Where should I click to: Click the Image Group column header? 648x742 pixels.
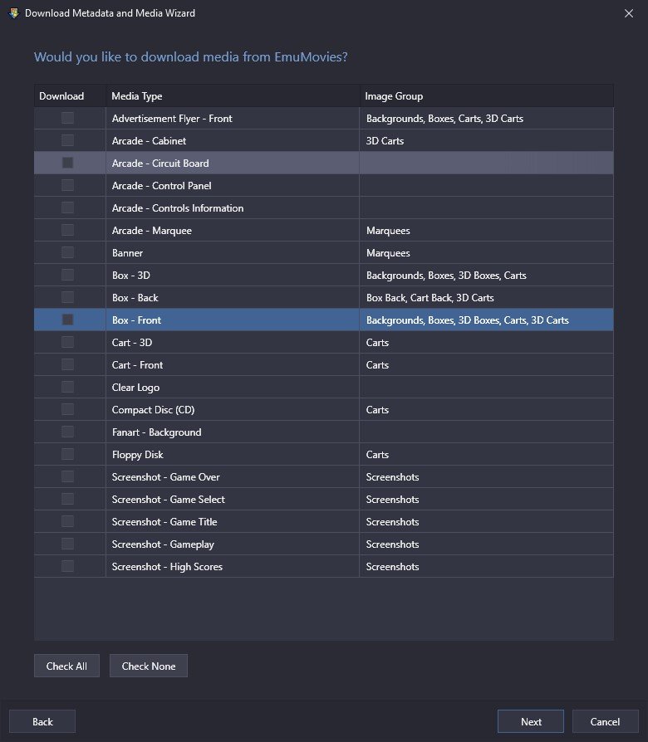point(487,96)
